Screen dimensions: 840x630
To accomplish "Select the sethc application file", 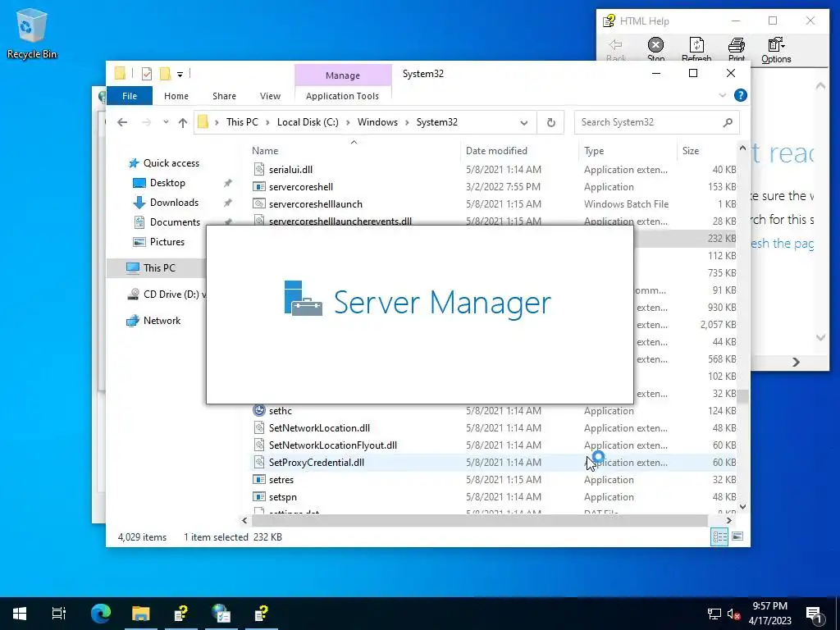I will point(281,411).
